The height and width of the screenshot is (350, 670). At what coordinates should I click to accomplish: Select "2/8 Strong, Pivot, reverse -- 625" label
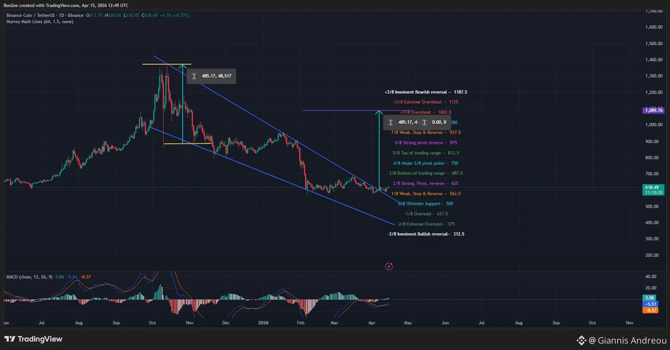426,183
